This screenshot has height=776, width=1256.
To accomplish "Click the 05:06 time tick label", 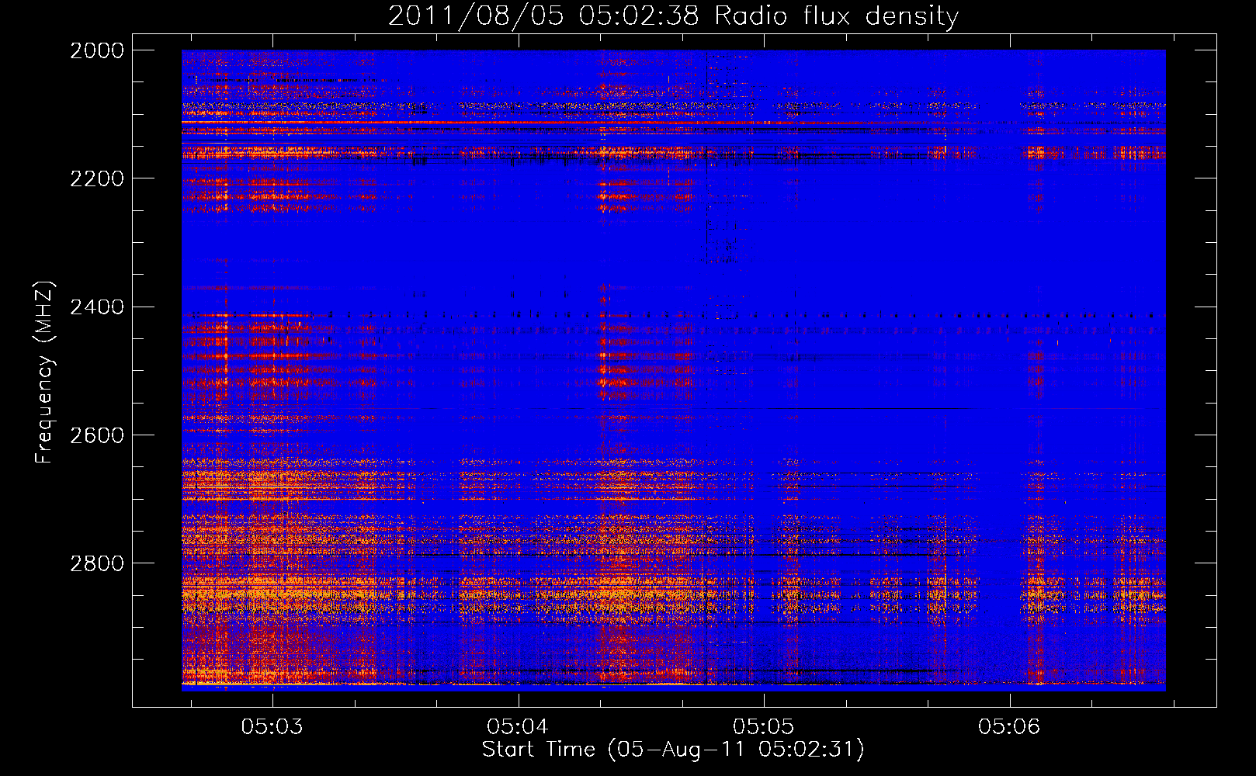I will click(x=1009, y=727).
